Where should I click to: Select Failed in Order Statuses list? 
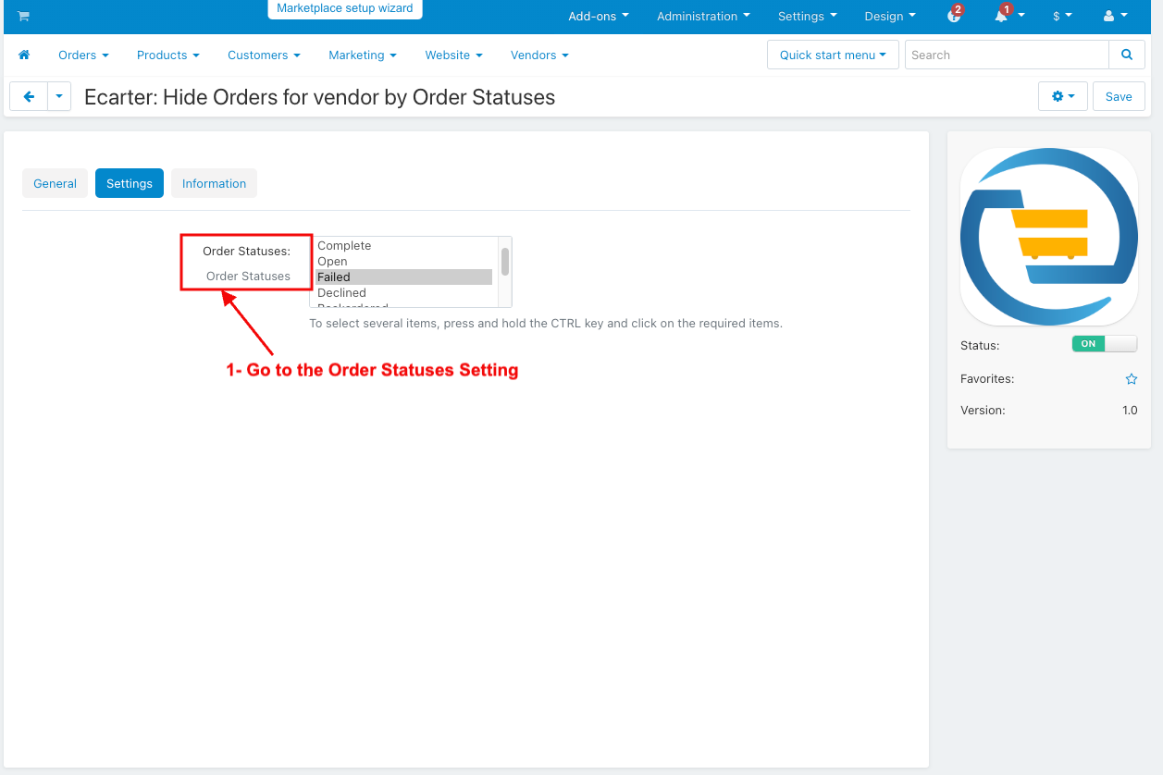403,277
